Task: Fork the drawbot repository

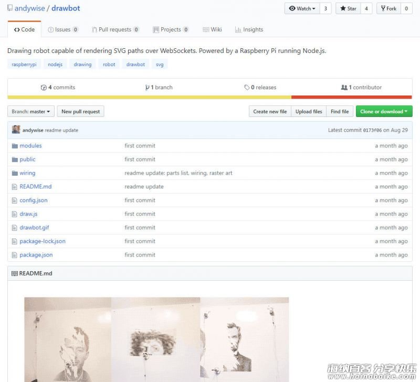Action: point(388,8)
